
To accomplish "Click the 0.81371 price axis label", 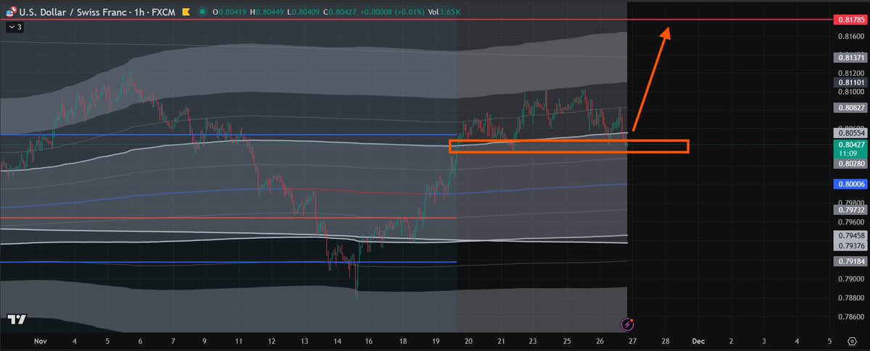I will [x=849, y=58].
